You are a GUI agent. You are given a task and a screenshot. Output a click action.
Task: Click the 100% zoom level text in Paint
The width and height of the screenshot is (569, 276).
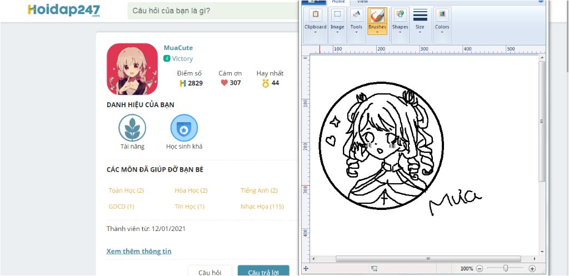coord(467,269)
